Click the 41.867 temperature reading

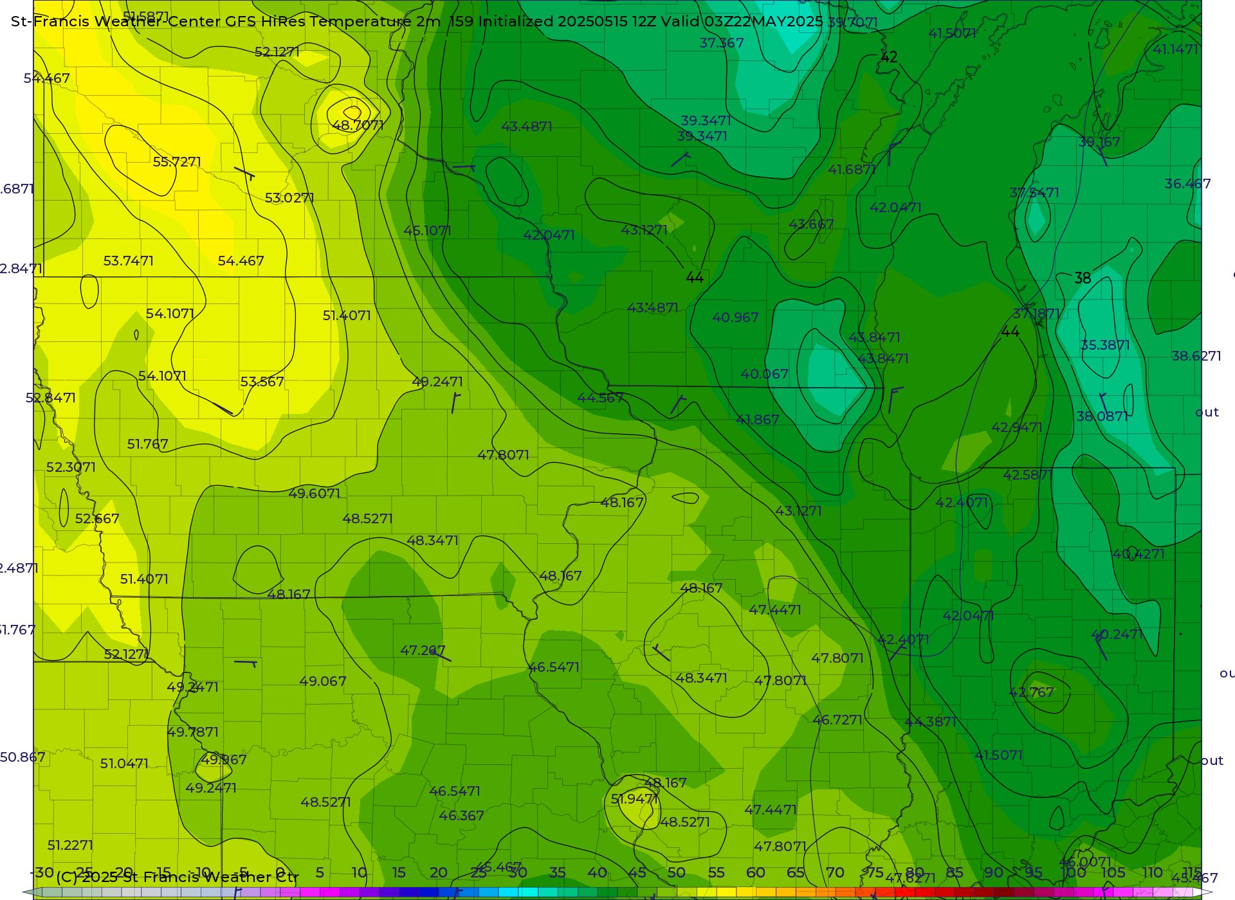click(x=758, y=420)
